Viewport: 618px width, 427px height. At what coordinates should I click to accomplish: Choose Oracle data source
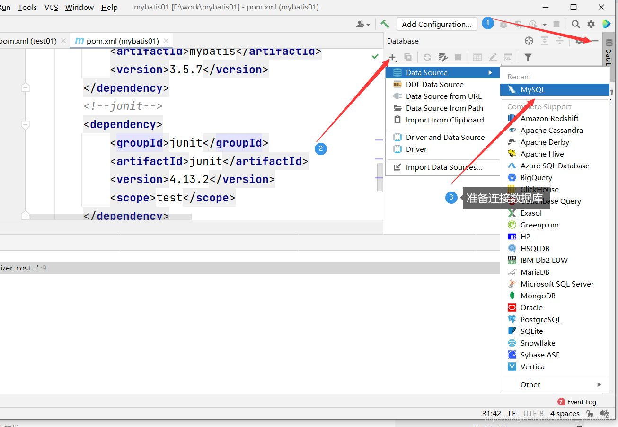click(555, 307)
